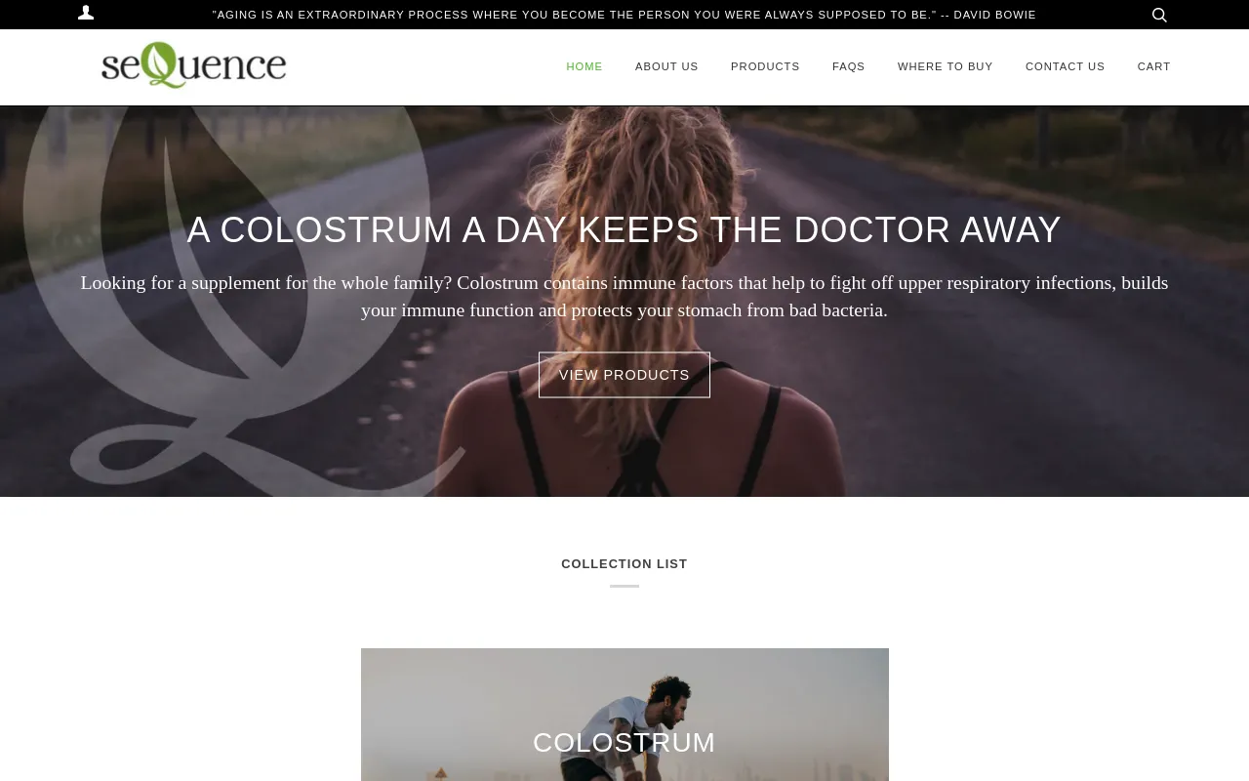
Task: Open the account login user icon
Action: pos(86,14)
